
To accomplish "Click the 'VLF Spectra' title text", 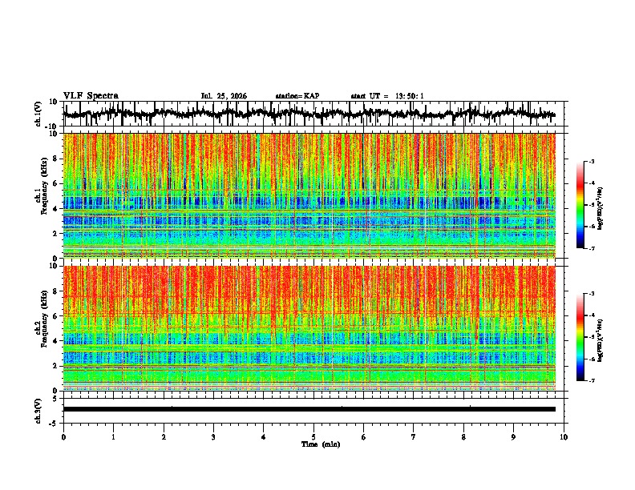I will 91,96.
